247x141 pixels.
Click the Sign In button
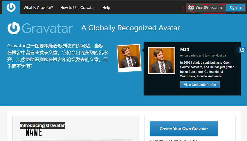point(235,8)
